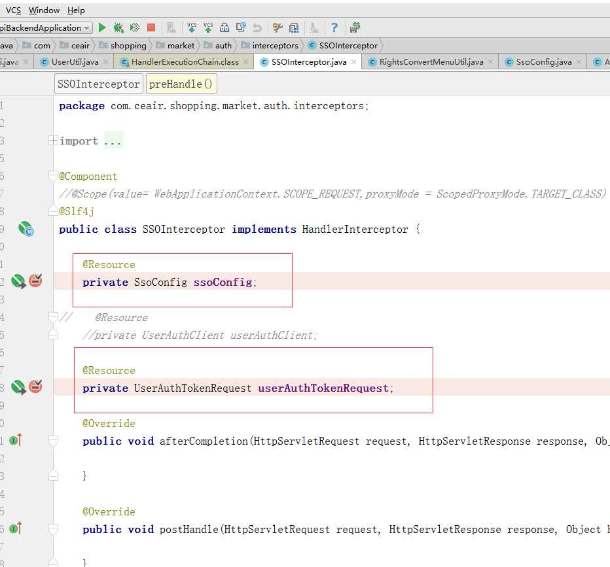The image size is (610, 567).
Task: Click the afterCompletion method name
Action: (204, 441)
